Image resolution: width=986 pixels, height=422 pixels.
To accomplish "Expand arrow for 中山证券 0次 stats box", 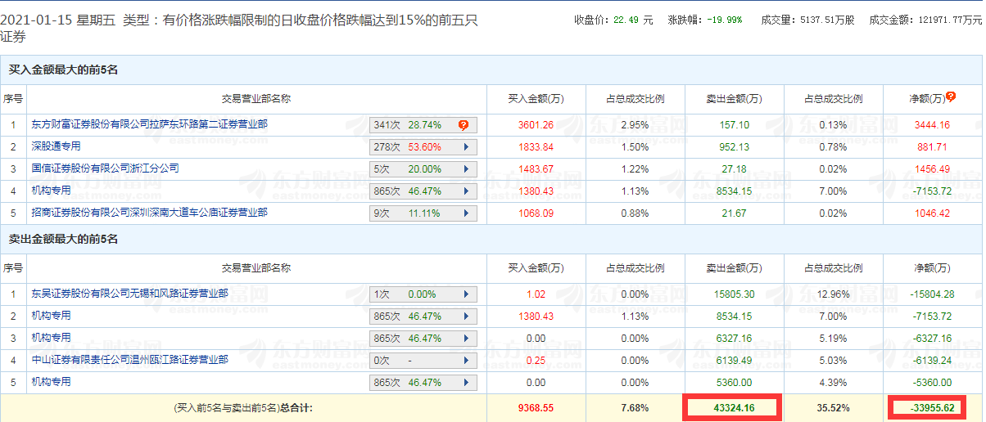I will [x=465, y=360].
